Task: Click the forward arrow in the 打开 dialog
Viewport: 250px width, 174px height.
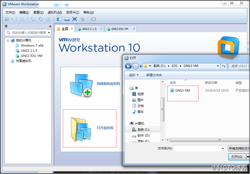Action: click(135, 66)
